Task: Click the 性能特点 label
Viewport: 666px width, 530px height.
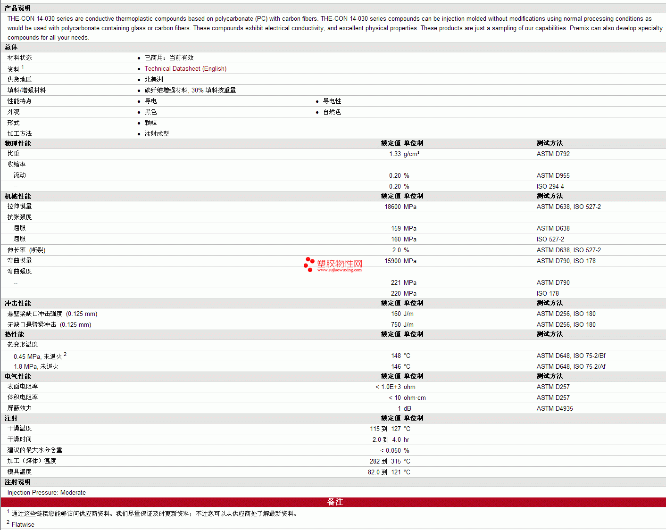Action: click(x=20, y=101)
